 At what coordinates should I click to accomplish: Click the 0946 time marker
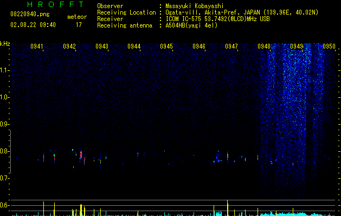199,46
